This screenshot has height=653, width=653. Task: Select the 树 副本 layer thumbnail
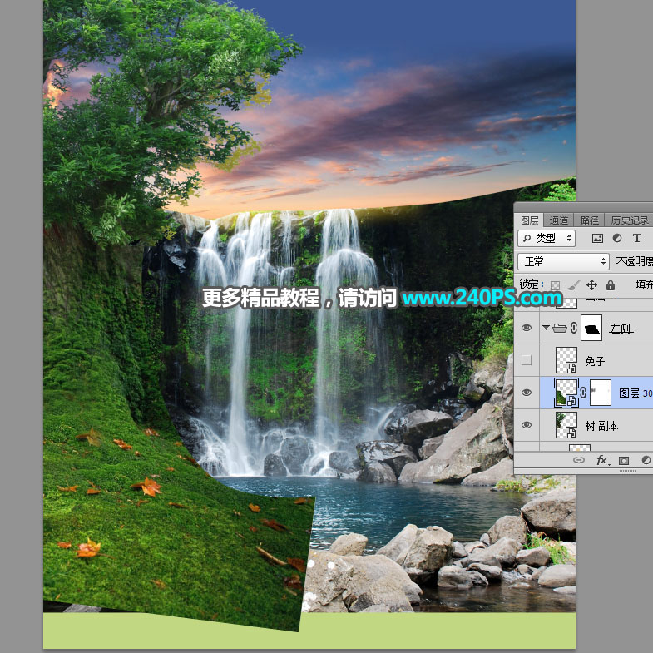point(566,425)
